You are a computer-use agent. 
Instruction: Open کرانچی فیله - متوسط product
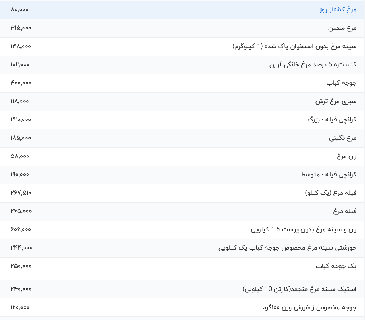coord(328,175)
